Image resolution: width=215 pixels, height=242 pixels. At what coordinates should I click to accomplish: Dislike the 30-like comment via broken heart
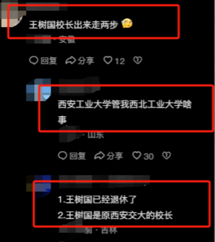(166, 155)
